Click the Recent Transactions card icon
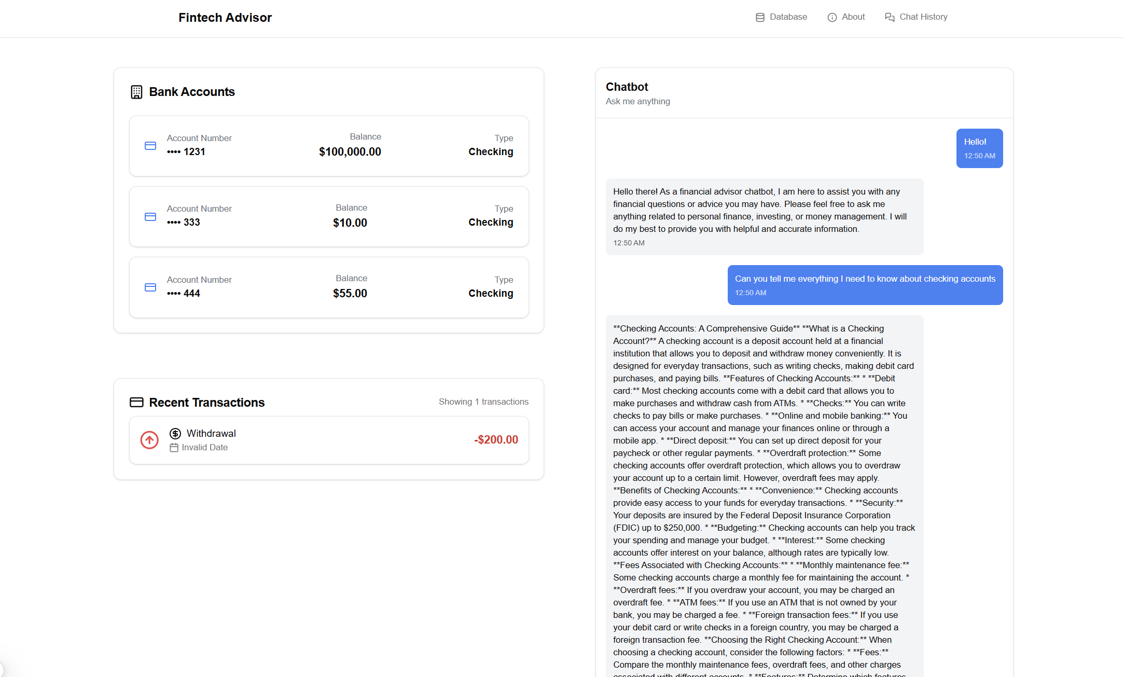This screenshot has height=677, width=1124. pyautogui.click(x=136, y=402)
